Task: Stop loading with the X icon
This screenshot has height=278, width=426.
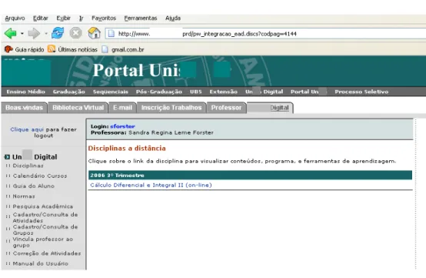Action: click(x=75, y=33)
